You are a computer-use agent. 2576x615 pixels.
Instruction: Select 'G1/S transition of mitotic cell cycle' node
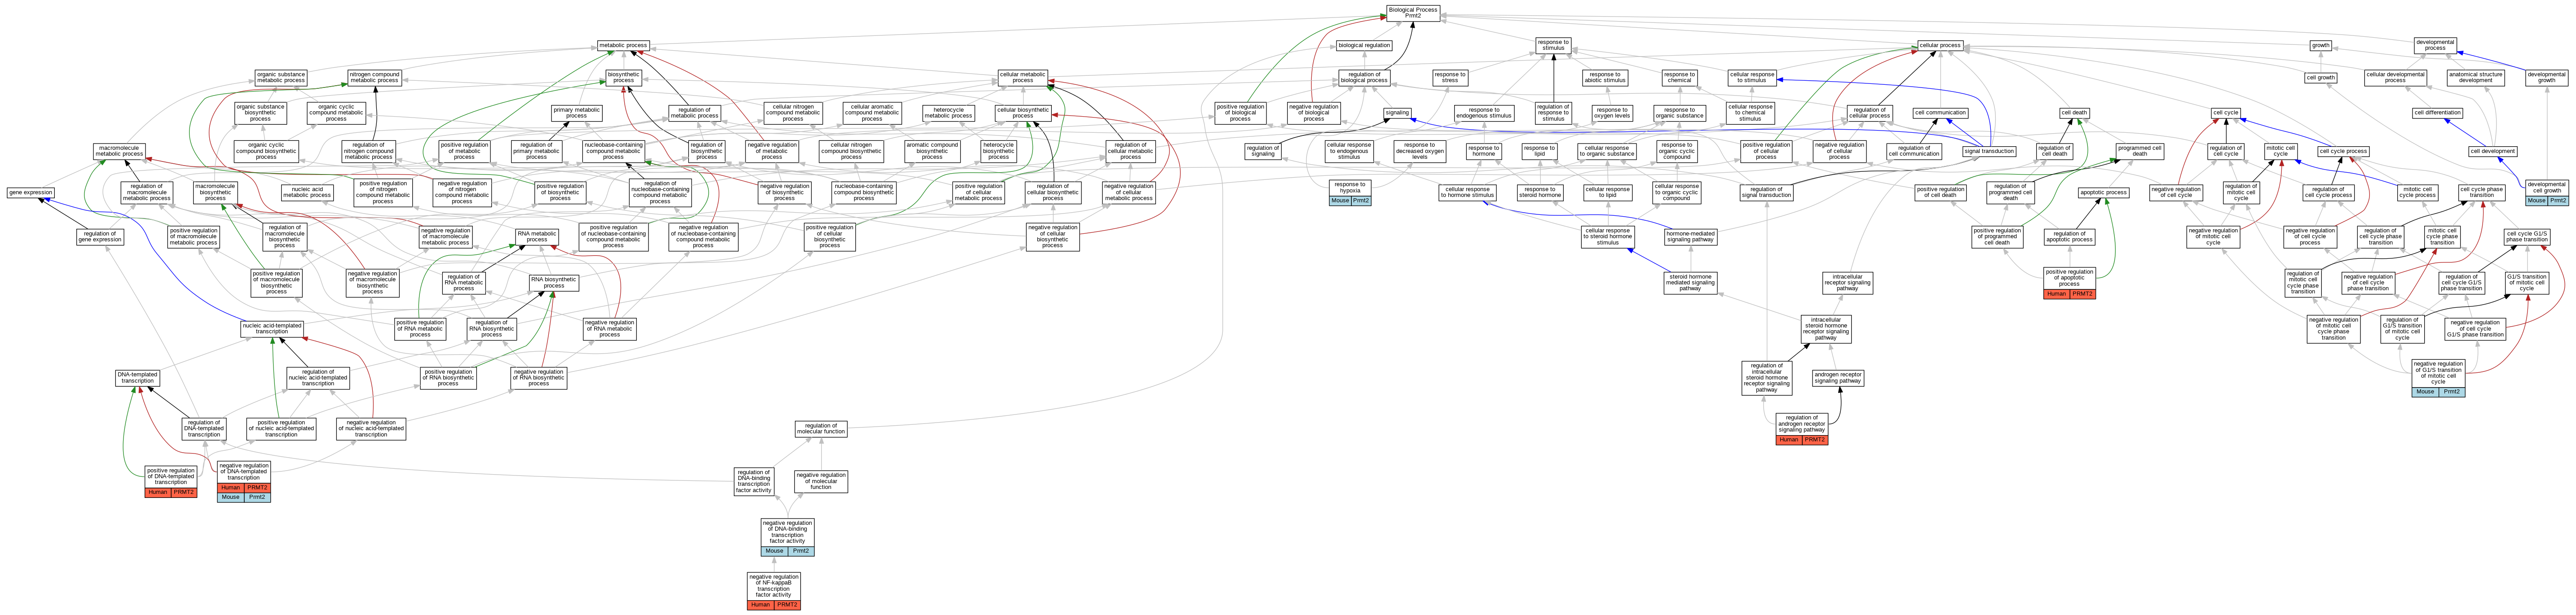pyautogui.click(x=2526, y=283)
